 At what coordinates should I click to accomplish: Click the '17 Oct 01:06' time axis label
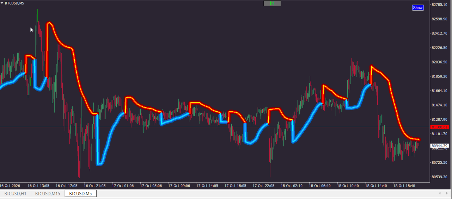click(123, 186)
